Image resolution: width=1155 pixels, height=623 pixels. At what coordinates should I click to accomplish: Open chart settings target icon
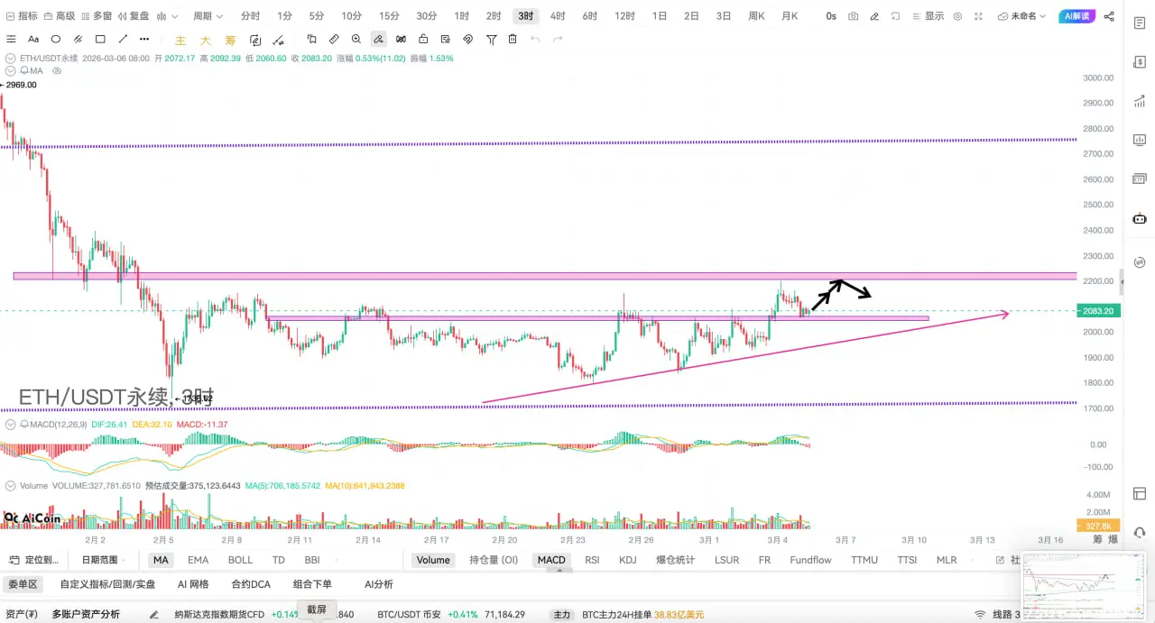click(x=957, y=16)
